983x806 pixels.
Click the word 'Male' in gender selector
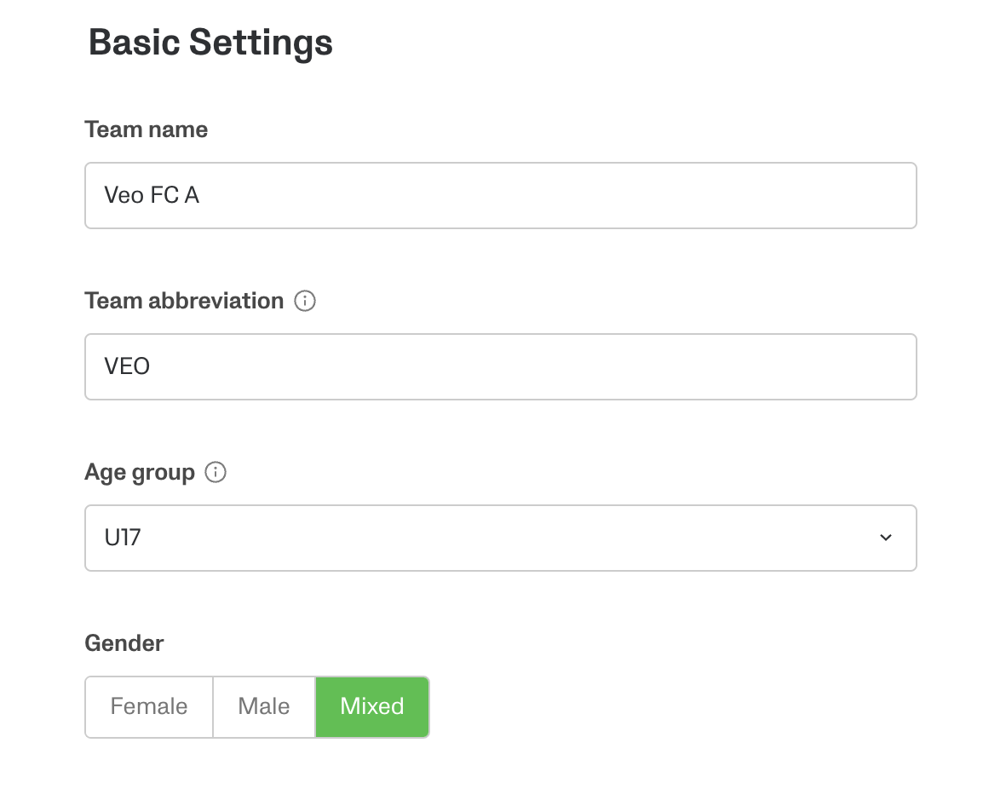coord(264,707)
